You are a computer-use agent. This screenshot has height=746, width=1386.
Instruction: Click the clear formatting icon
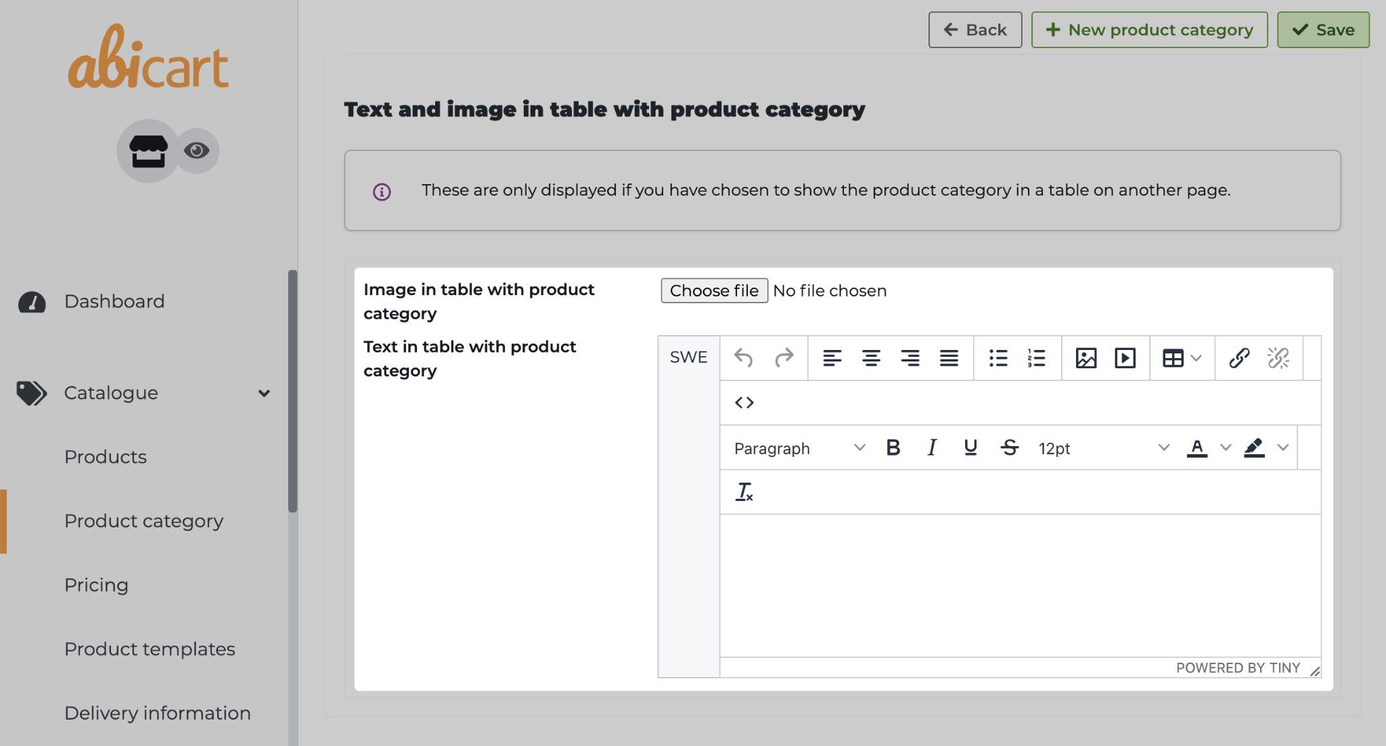tap(744, 492)
